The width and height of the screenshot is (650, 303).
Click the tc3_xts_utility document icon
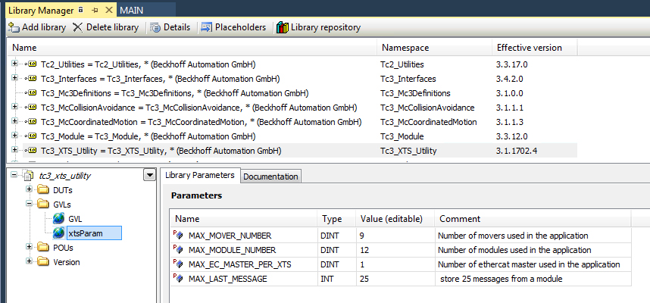(x=28, y=176)
